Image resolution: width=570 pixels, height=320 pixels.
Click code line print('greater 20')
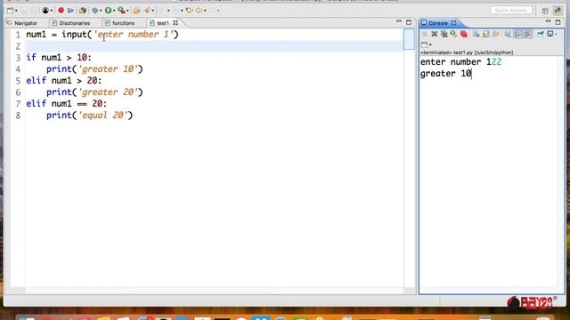[x=94, y=92]
